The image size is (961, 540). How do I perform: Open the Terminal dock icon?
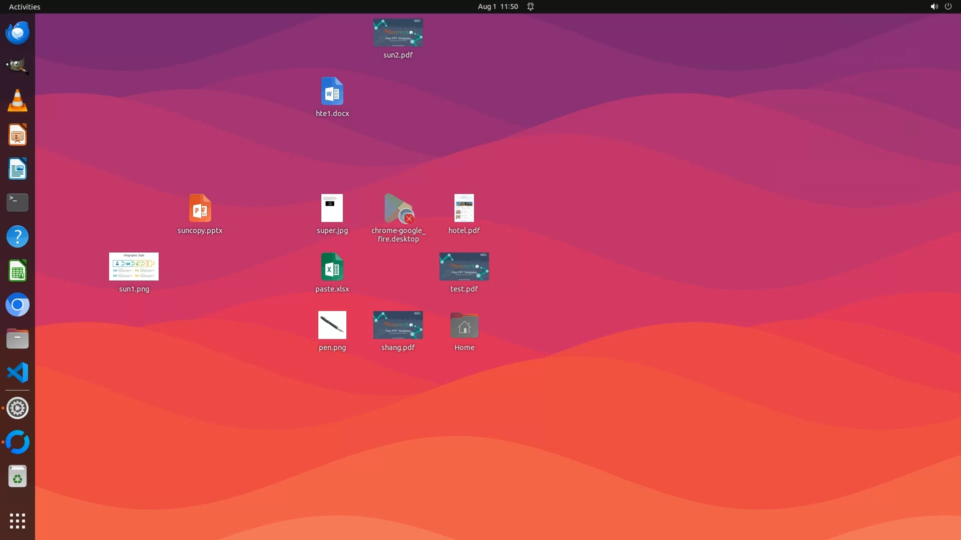[18, 202]
